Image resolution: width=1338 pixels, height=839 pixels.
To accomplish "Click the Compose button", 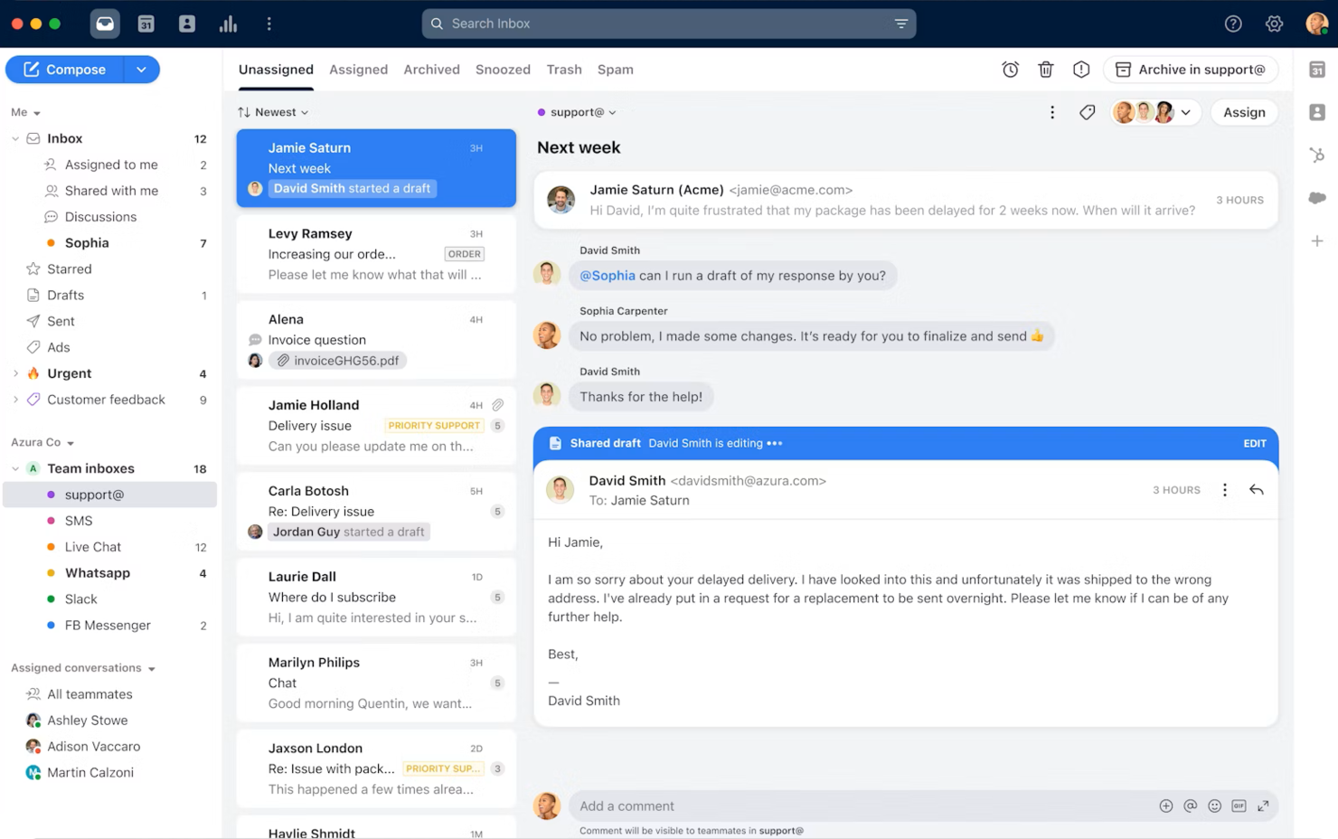I will pyautogui.click(x=64, y=70).
